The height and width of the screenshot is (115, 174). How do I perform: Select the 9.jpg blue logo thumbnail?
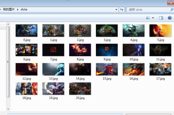[x=107, y=50]
